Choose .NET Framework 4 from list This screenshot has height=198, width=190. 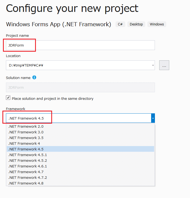point(24,143)
